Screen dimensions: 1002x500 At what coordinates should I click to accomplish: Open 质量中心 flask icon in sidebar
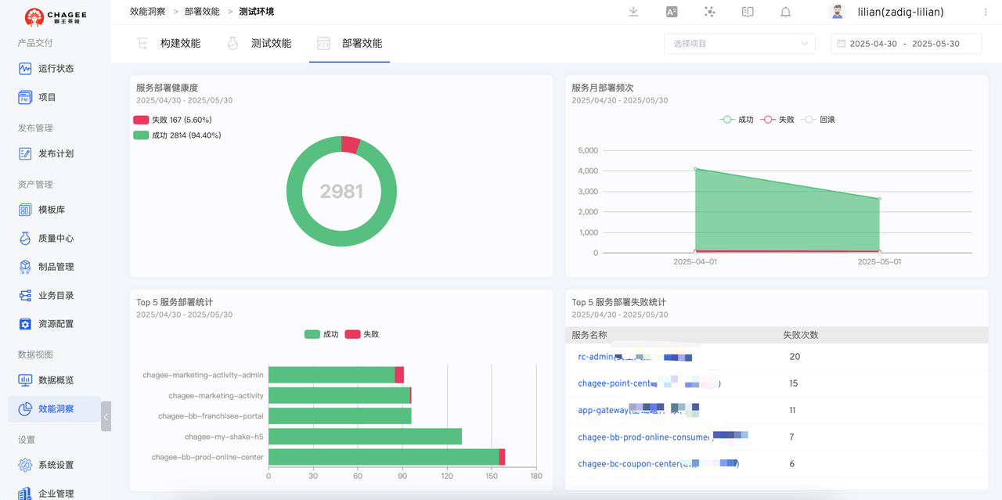click(25, 239)
